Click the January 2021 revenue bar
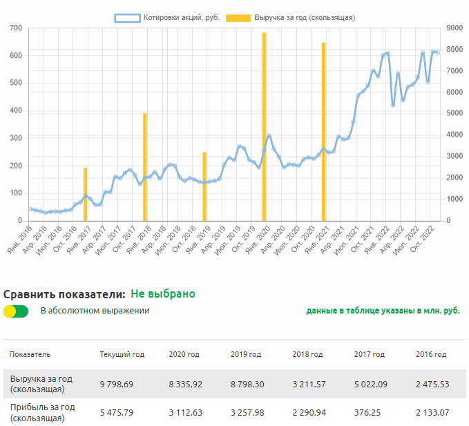Viewport: 469px width, 426px height. pos(323,131)
